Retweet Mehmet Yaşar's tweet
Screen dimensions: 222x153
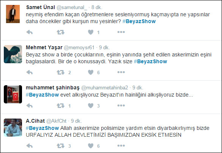(61, 72)
